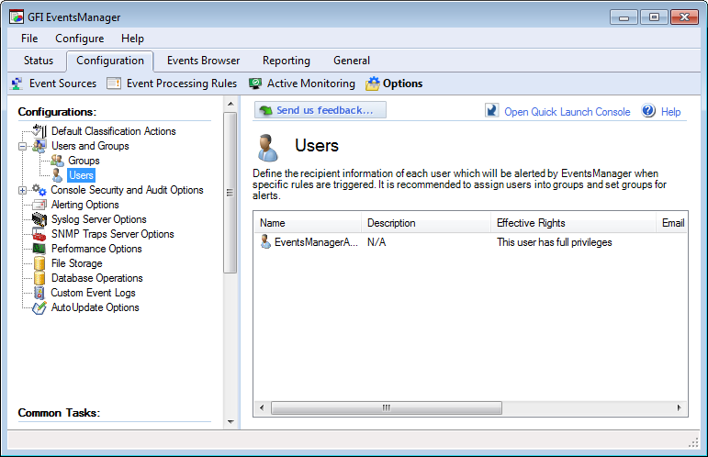Open Quick Launch Console link
Screen dimensions: 708x457
pos(568,112)
